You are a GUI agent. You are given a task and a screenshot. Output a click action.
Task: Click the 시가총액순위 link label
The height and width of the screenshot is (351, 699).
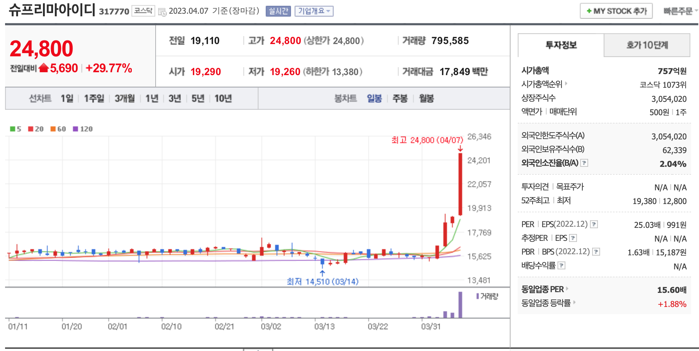pos(542,84)
